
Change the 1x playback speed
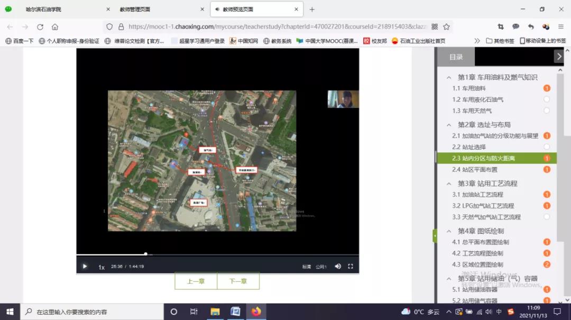click(x=102, y=267)
